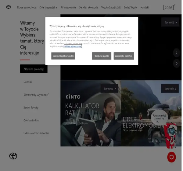Click the [2026] badge in the header

tap(169, 7)
